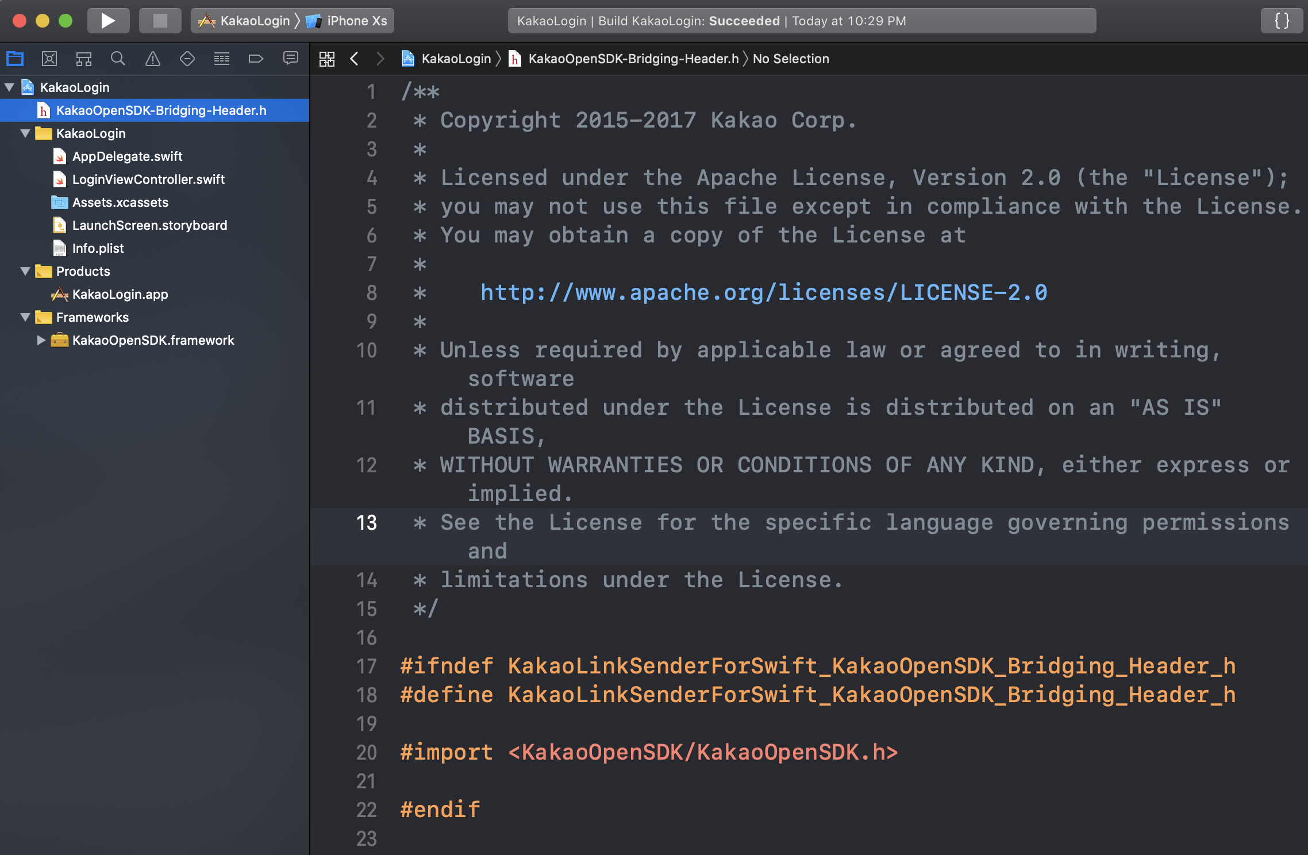The width and height of the screenshot is (1308, 855).
Task: Open the Symbol navigator icon
Action: 84,59
